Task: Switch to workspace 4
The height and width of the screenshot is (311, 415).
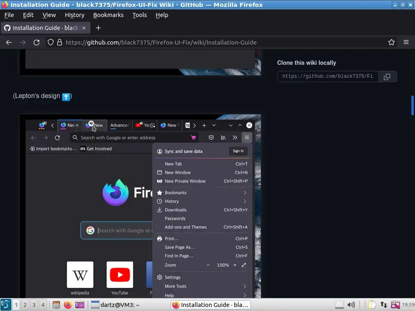Action: 43,305
